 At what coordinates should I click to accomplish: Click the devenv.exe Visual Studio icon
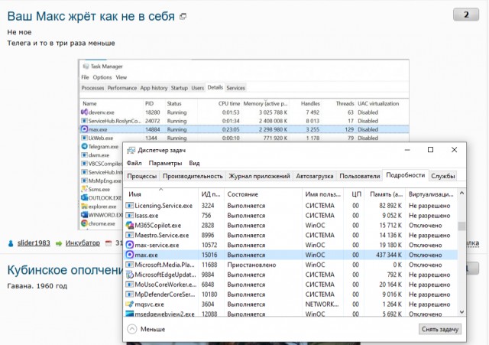click(84, 112)
